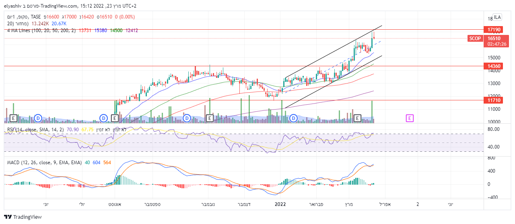
Task: Click the MACD signal value 564
Action: (x=107, y=163)
